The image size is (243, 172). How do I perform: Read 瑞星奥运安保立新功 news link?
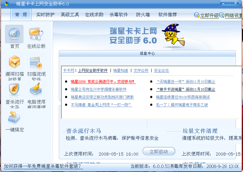[102, 97]
